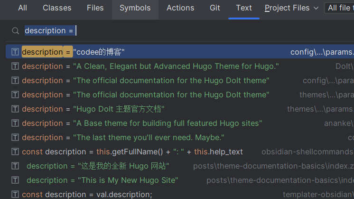
Task: Switch to the Classes tab
Action: pyautogui.click(x=57, y=8)
